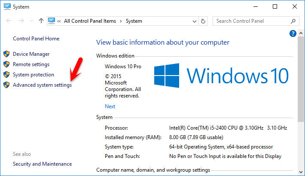
Task: Click the Windows 10 logo
Action: (221, 76)
